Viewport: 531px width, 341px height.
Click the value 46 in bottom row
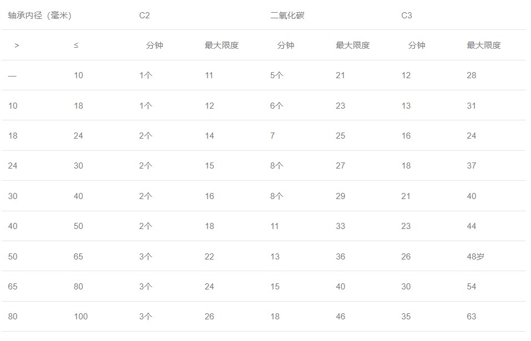340,317
